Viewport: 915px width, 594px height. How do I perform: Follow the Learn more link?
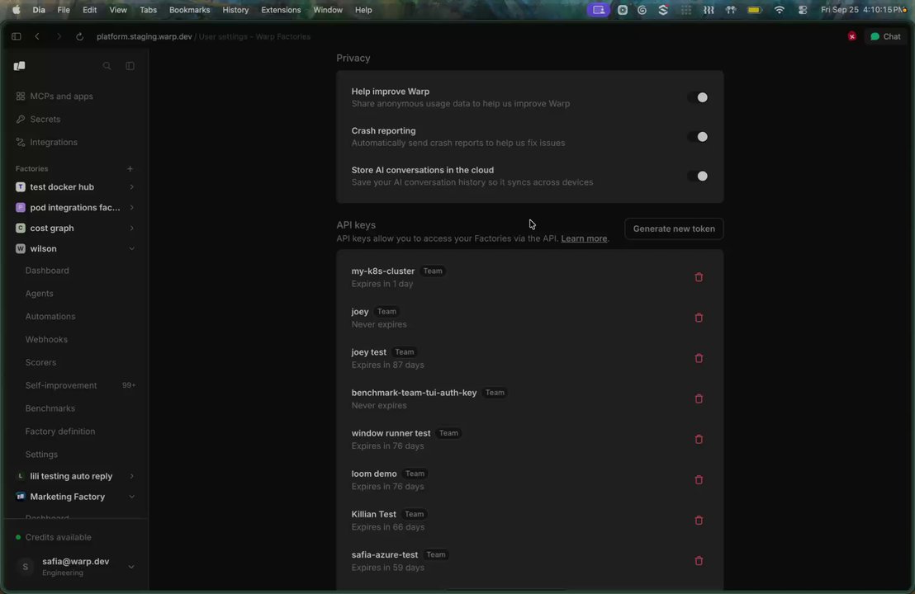point(584,238)
